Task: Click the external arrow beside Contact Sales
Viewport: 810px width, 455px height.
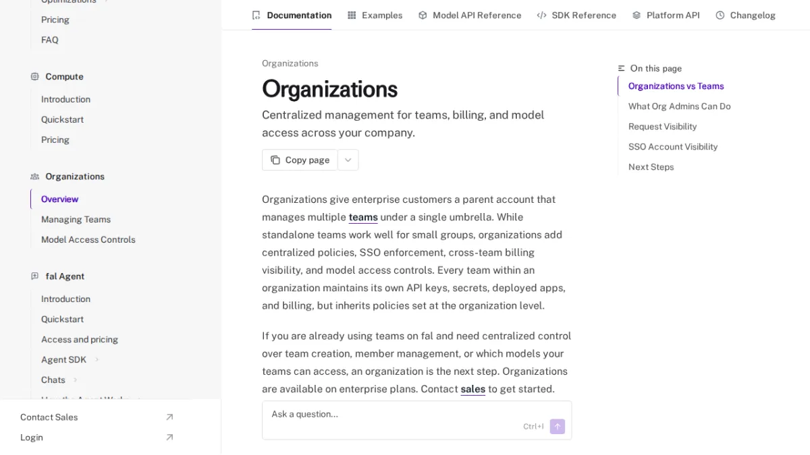Action: pos(169,417)
